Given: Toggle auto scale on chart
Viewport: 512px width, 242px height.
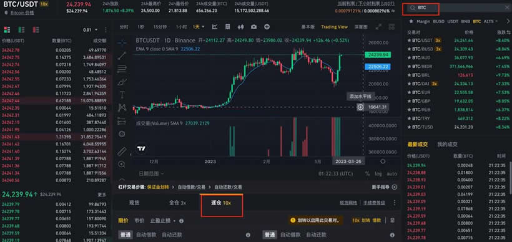Looking at the screenshot, I should pos(392,174).
